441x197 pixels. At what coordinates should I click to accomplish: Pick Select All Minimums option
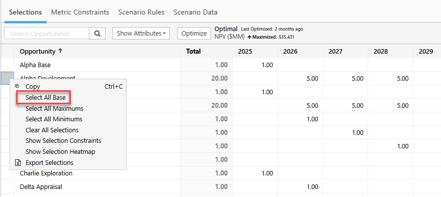54,119
